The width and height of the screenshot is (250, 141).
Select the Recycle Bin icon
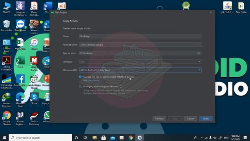tap(7, 26)
